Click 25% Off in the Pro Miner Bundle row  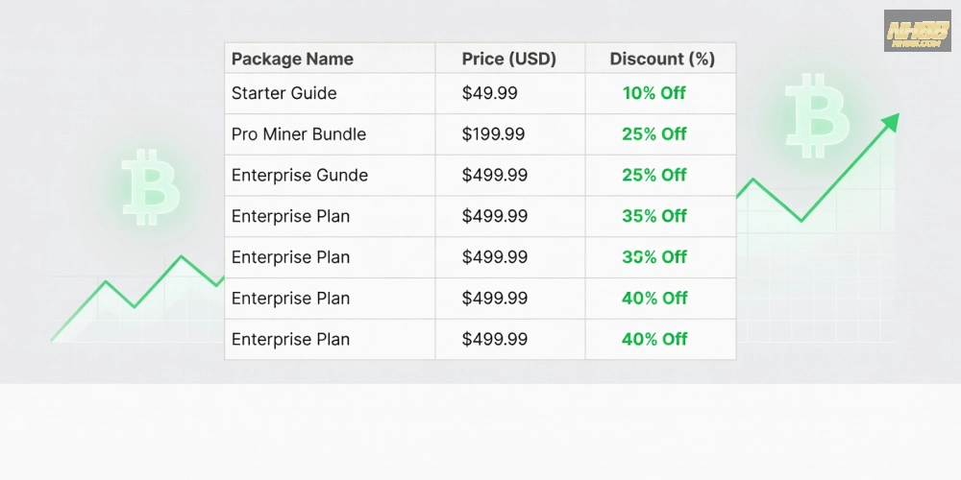654,134
